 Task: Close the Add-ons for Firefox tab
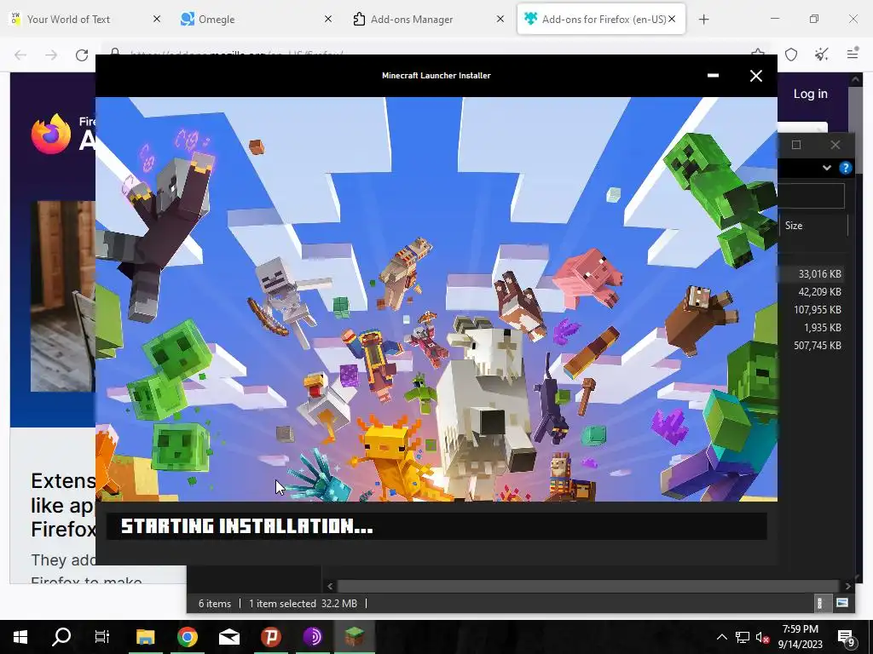pos(672,19)
